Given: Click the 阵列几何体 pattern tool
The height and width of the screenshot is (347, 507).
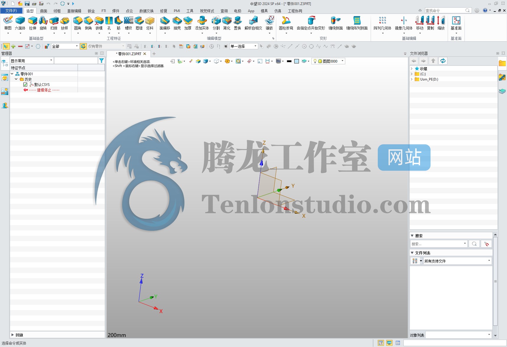Looking at the screenshot, I should 382,23.
